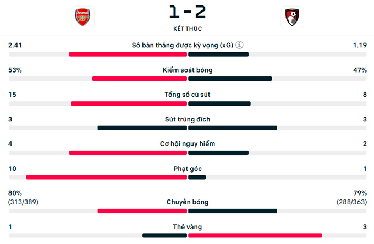The height and width of the screenshot is (244, 374).
Task: Select the Phạt góc stat label
Action: pyautogui.click(x=187, y=169)
